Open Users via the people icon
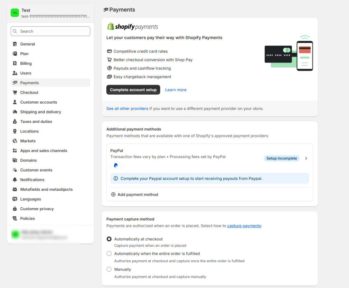This screenshot has width=349, height=288. pyautogui.click(x=14, y=73)
